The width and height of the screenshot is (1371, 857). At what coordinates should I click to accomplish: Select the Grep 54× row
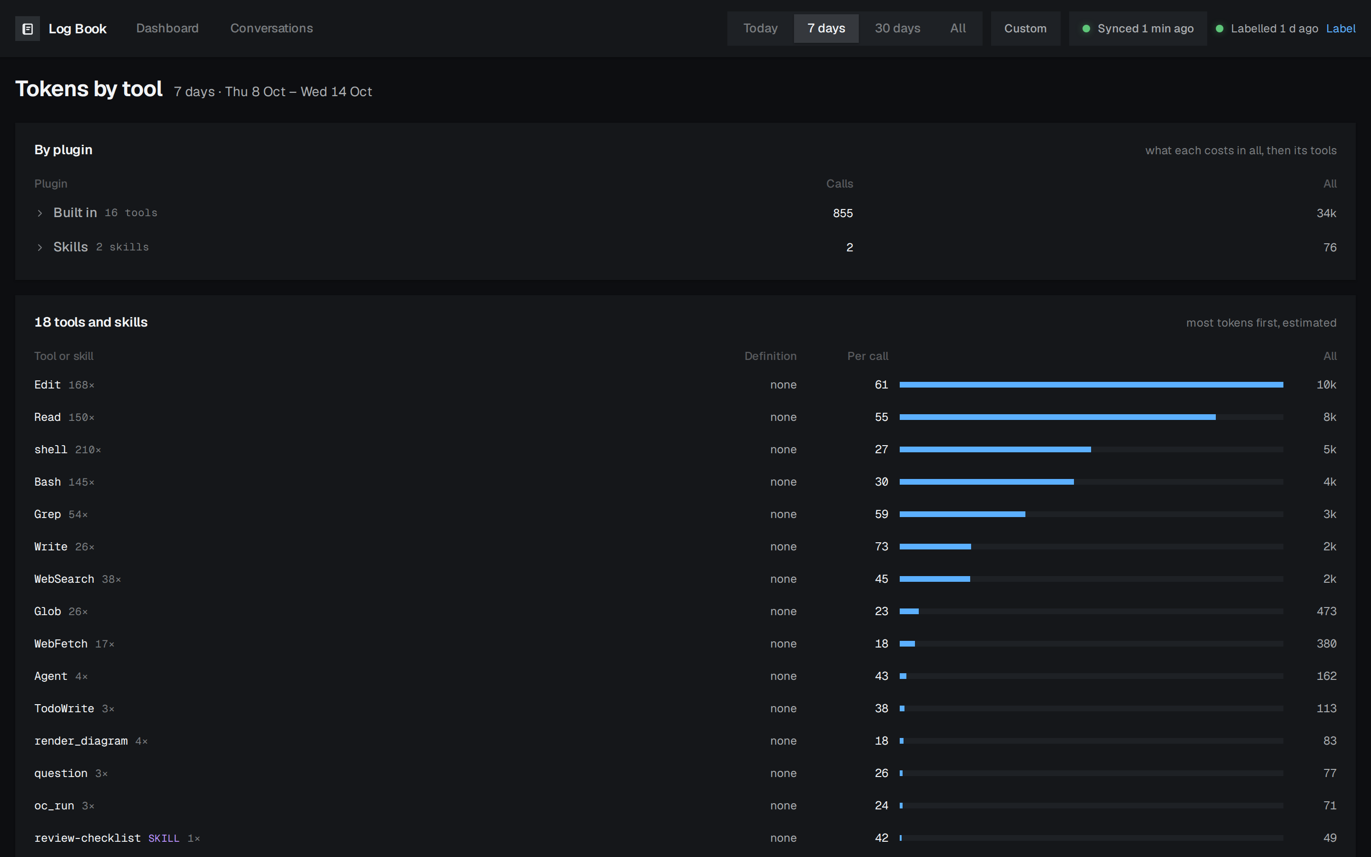[x=685, y=514]
